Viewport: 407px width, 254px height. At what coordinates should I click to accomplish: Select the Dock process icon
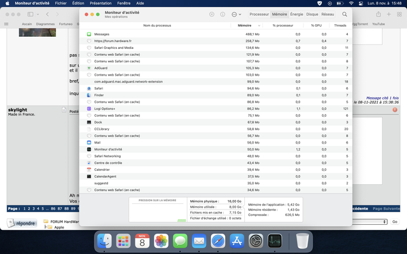(x=89, y=122)
